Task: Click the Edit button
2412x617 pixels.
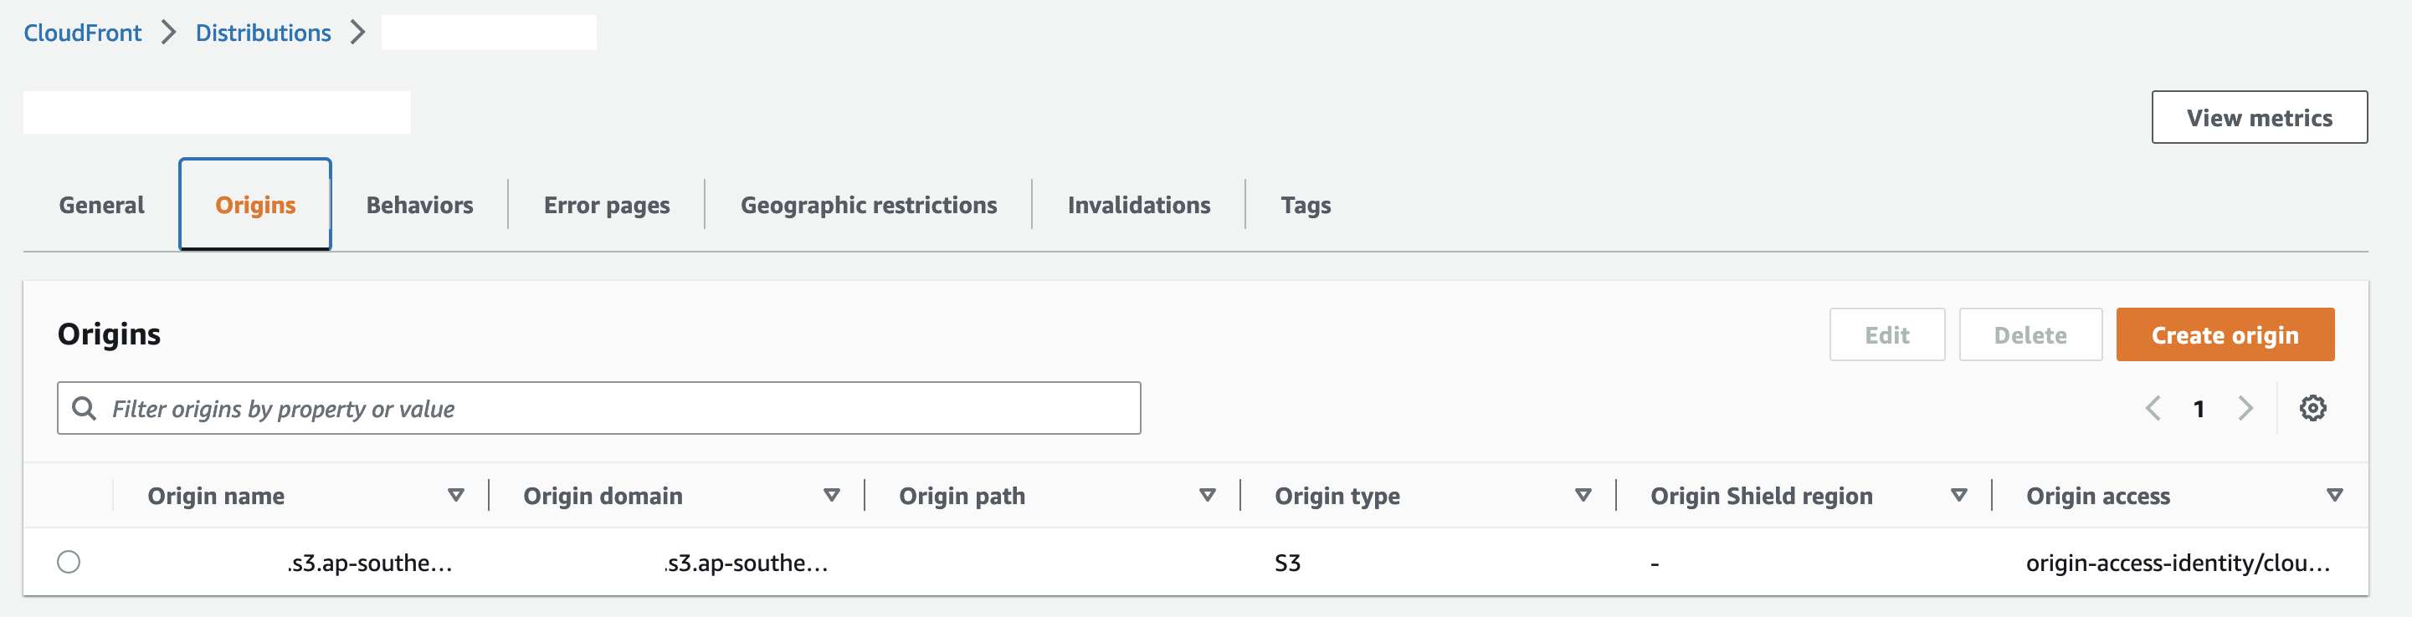Action: (x=1886, y=334)
